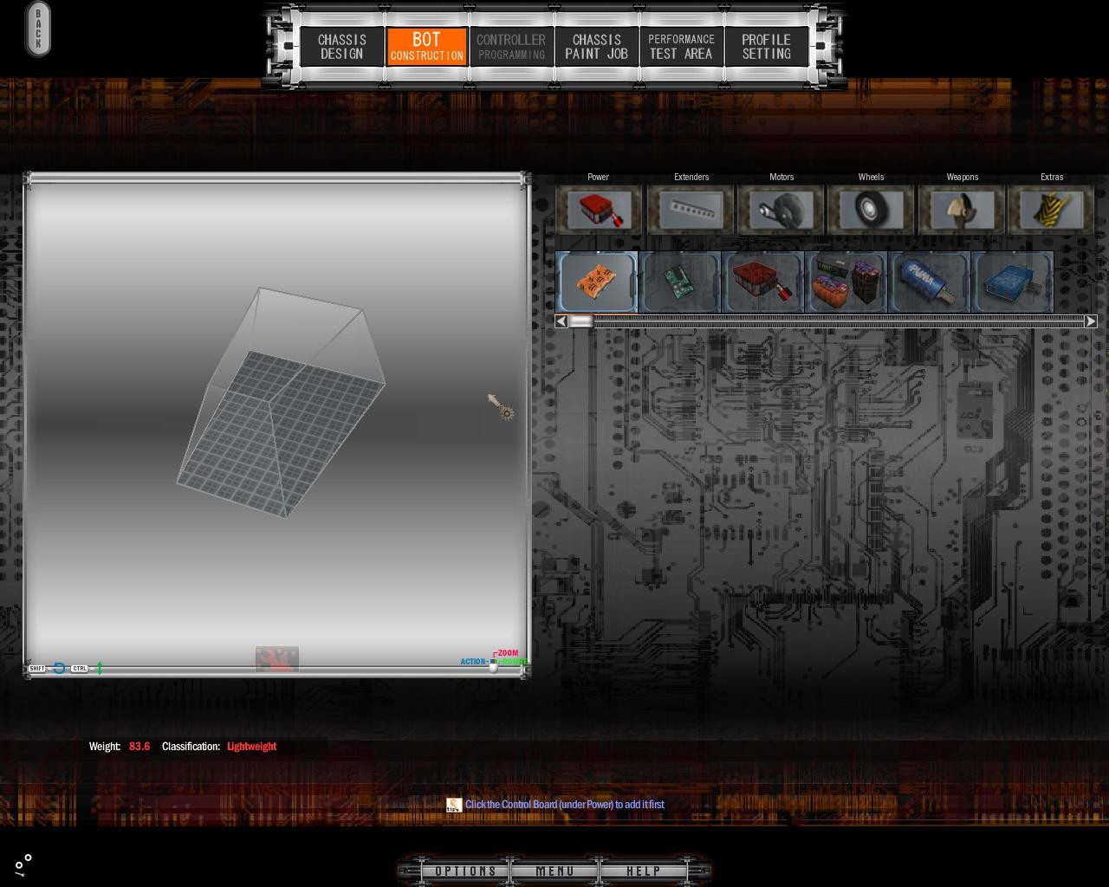
Task: Open the Wheels components category
Action: [871, 209]
